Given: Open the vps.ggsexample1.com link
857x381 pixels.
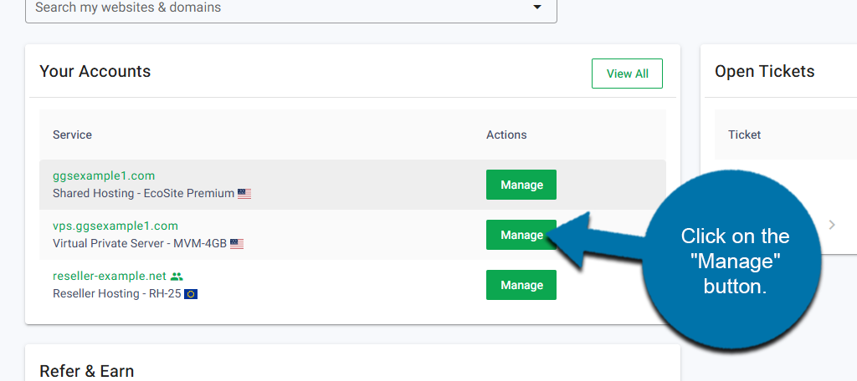Looking at the screenshot, I should 115,226.
